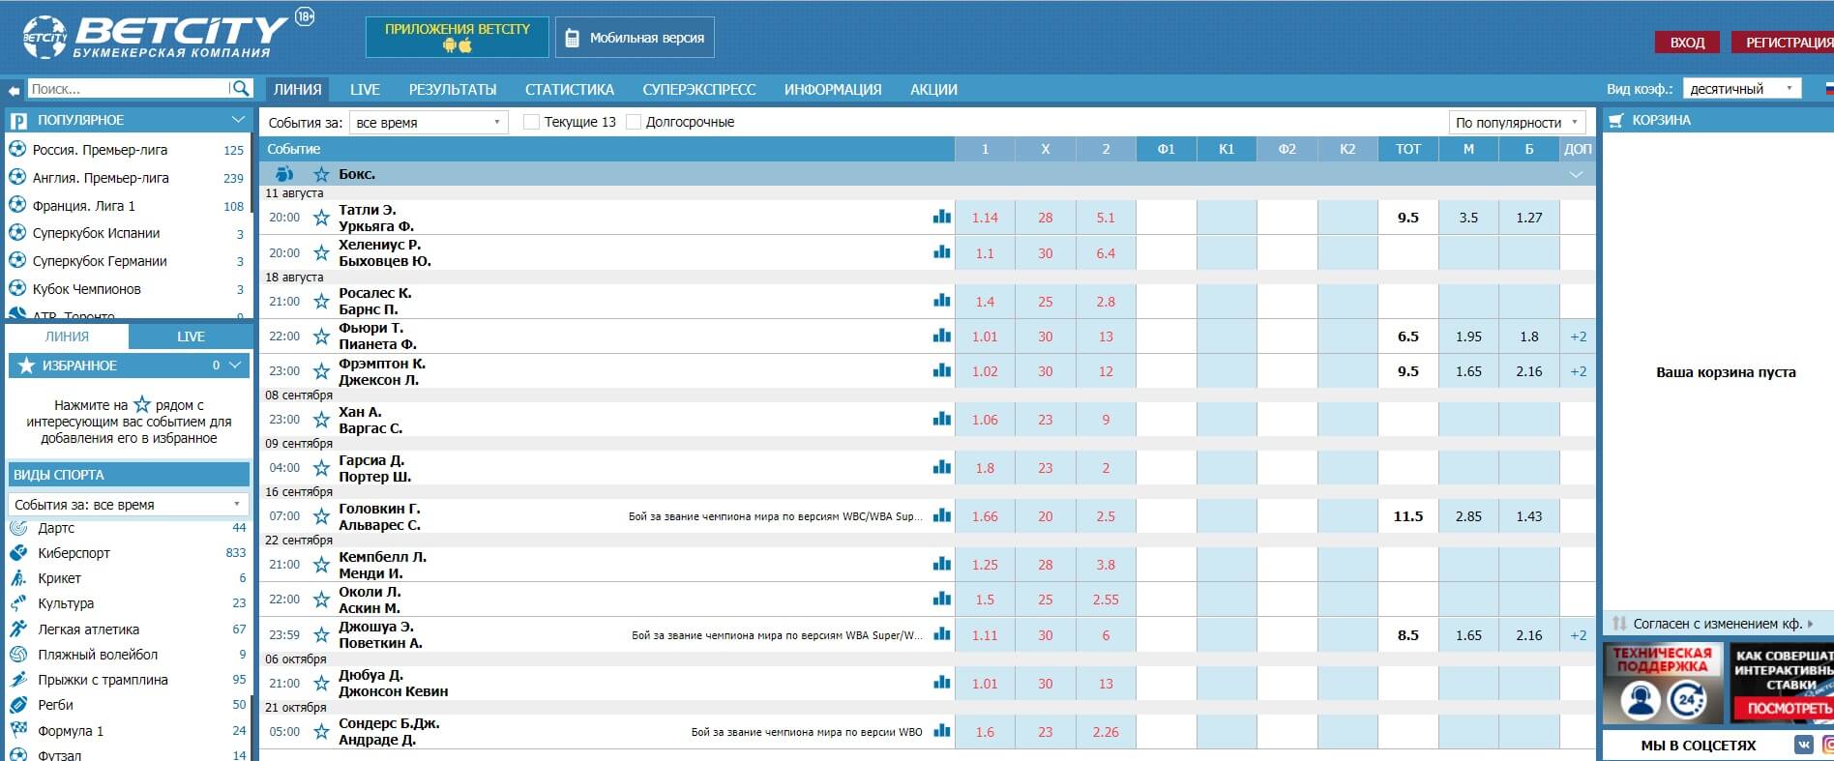The height and width of the screenshot is (761, 1834).
Task: Click the VK social network icon
Action: click(x=1804, y=745)
